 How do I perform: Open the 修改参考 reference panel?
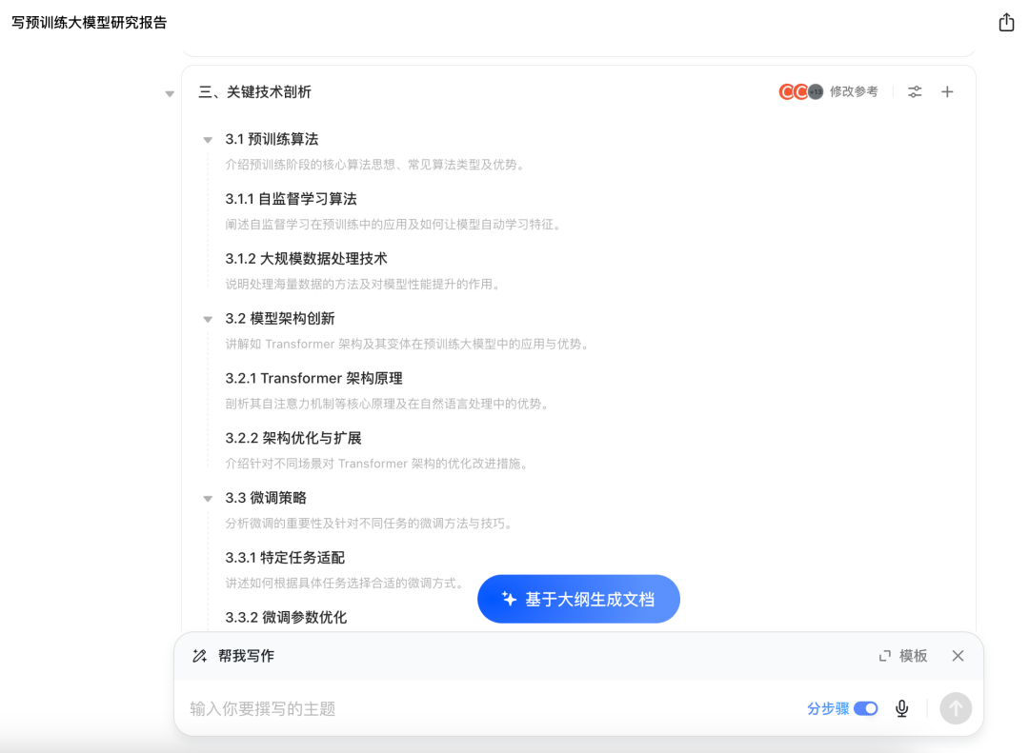click(856, 91)
